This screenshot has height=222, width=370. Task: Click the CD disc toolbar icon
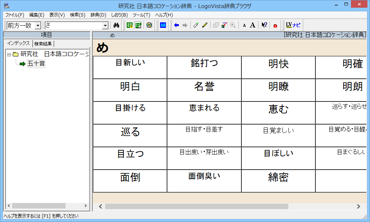pos(149,25)
